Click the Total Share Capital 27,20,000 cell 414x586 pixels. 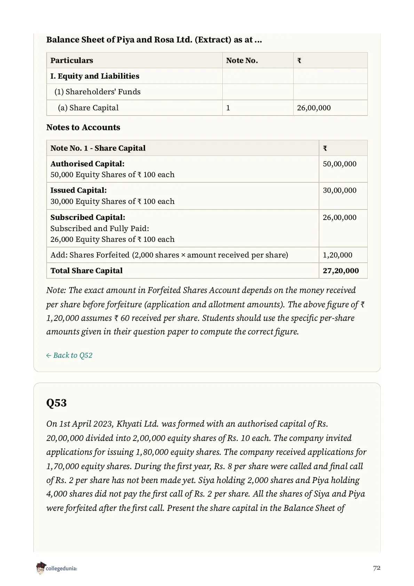tap(343, 270)
